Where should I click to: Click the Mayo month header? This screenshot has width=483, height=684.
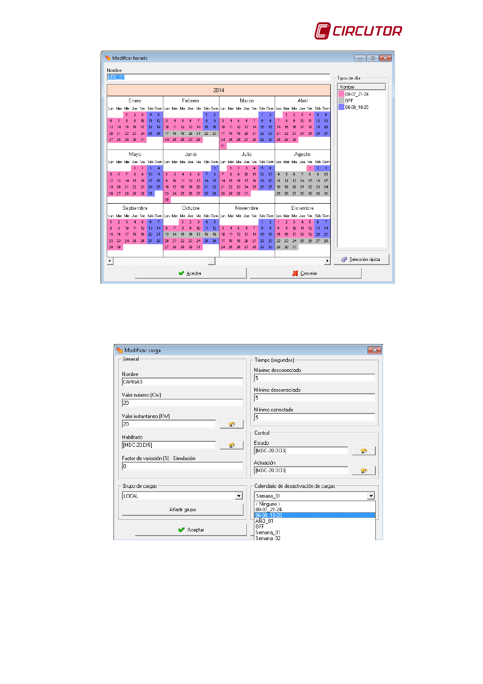(135, 155)
